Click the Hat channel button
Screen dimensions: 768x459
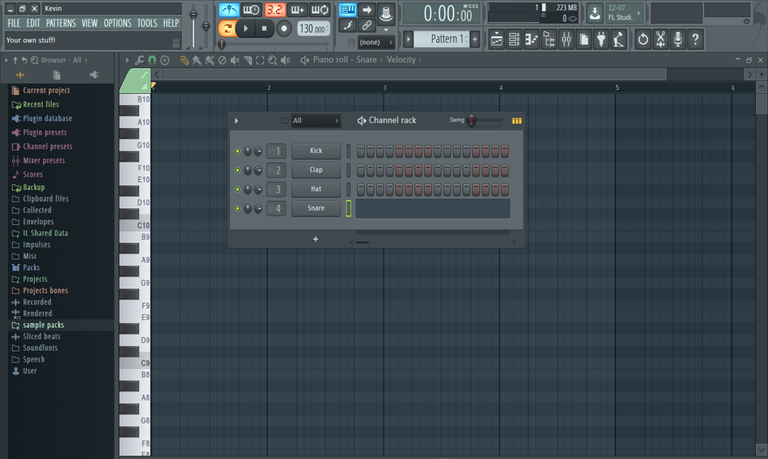[316, 190]
